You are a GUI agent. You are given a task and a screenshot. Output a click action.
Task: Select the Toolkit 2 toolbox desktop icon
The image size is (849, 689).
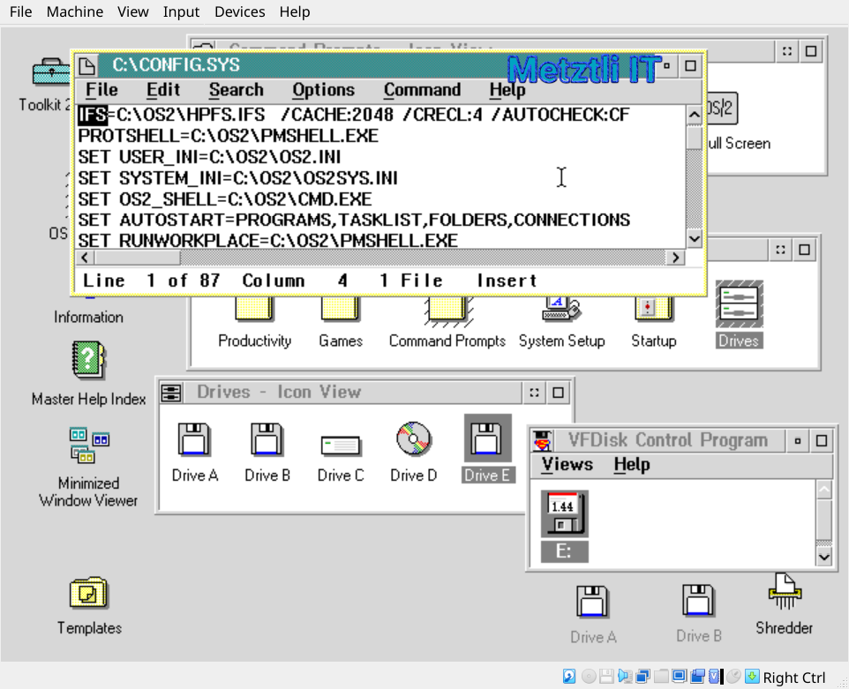coord(51,73)
